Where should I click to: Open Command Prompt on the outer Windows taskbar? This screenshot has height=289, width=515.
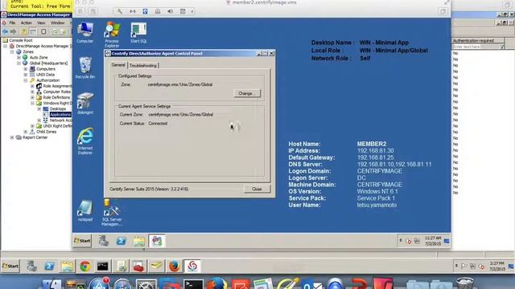(x=102, y=267)
